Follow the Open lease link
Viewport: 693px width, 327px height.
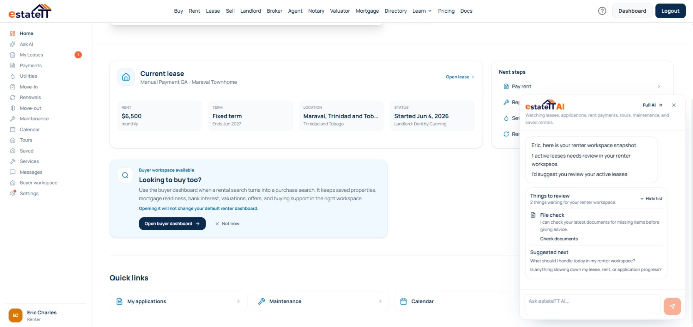point(460,77)
